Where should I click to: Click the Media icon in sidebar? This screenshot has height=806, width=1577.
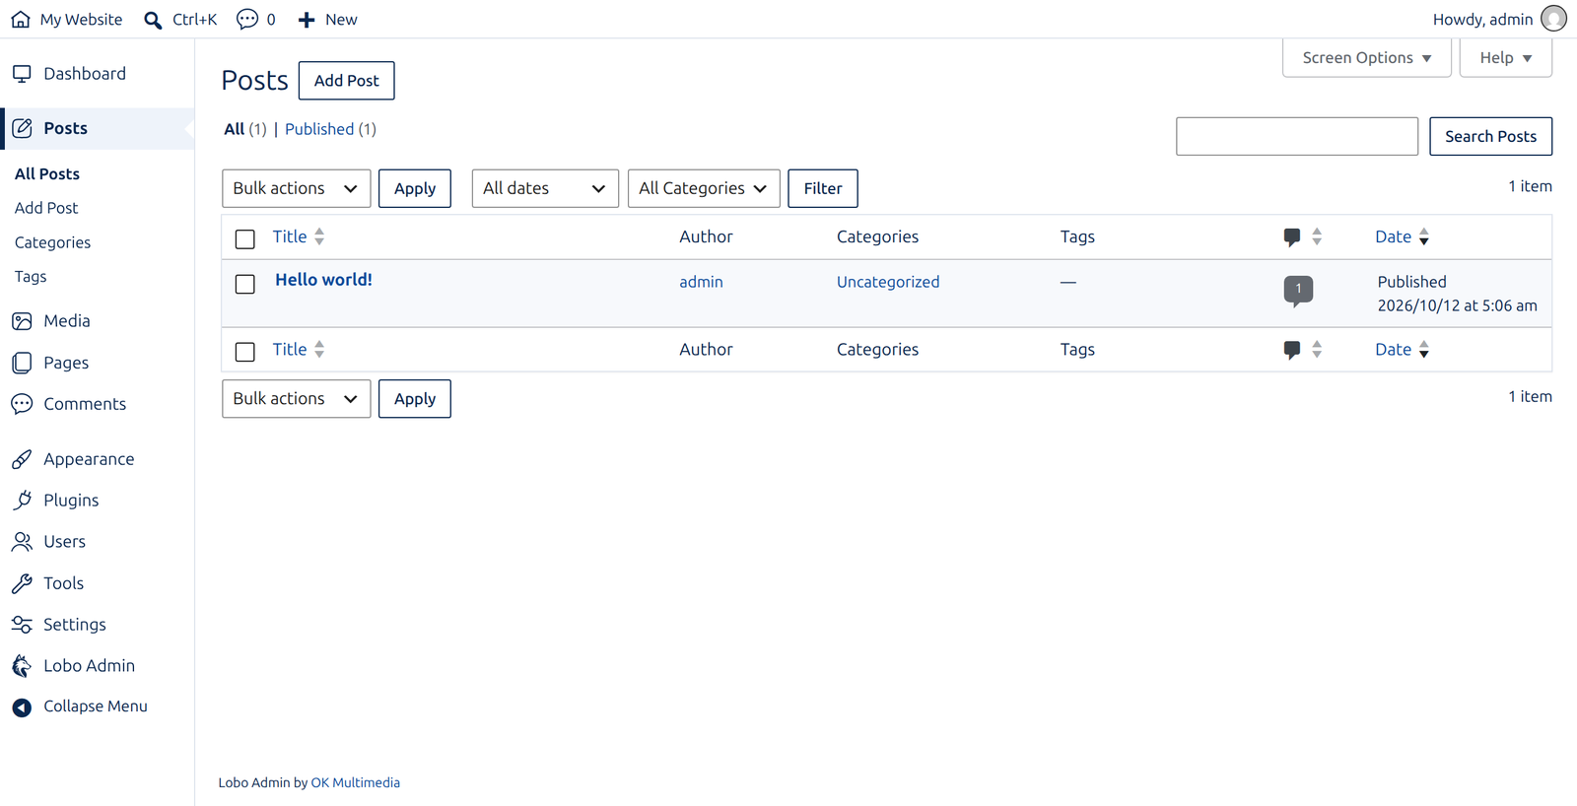[22, 321]
